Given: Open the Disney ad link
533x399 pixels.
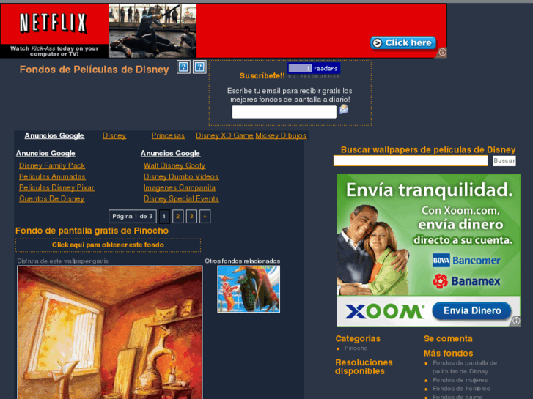Looking at the screenshot, I should tap(114, 135).
